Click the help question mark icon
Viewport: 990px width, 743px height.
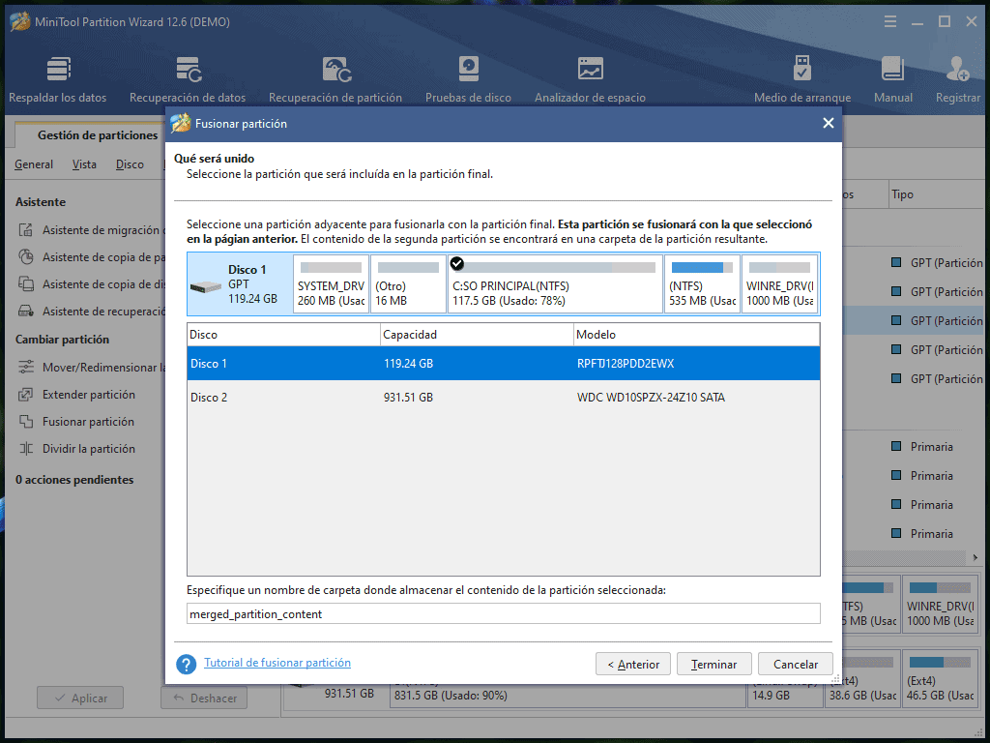[187, 665]
